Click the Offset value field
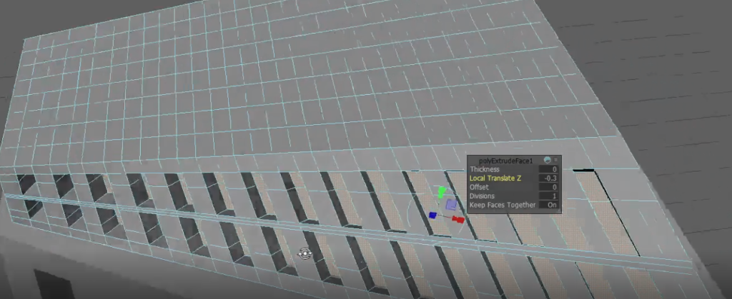The height and width of the screenshot is (299, 732). point(550,187)
